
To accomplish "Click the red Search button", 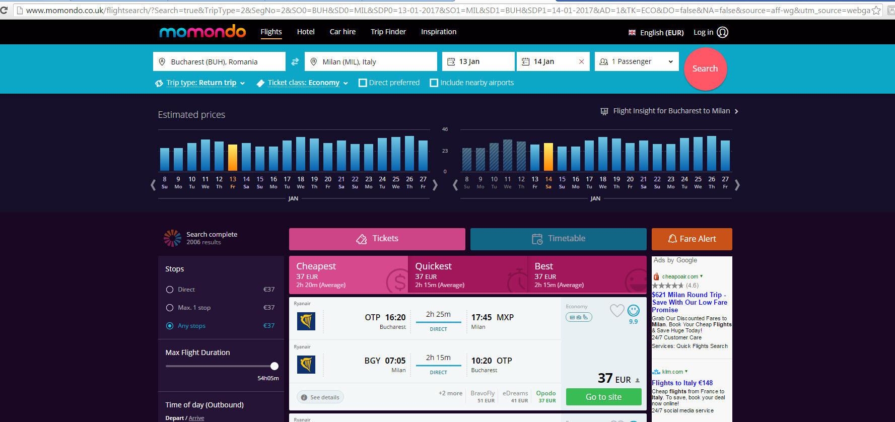I will 705,69.
